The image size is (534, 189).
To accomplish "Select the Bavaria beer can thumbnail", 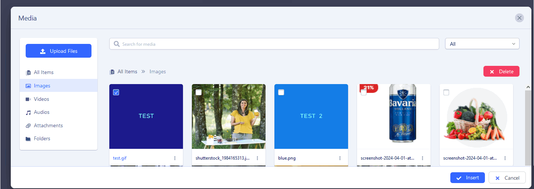I will (394, 116).
